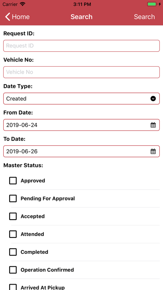Tap the Wi-Fi icon in status bar
The image size is (163, 290).
(x=22, y=4)
